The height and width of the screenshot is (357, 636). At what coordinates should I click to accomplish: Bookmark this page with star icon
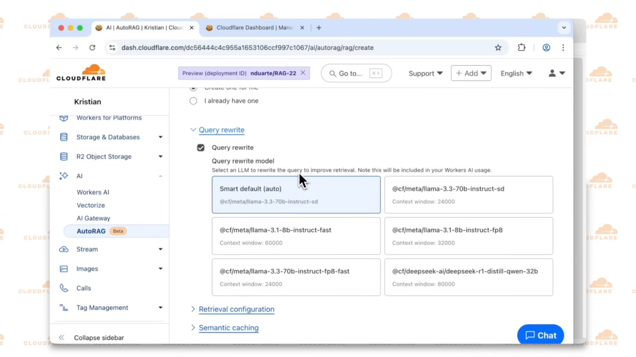tap(498, 48)
